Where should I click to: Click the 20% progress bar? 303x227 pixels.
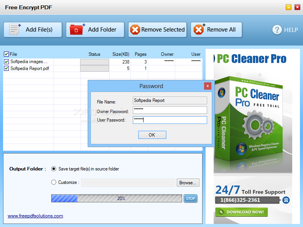(117, 199)
